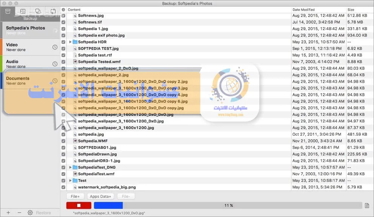
Task: Click the Apps Data+ button
Action: click(x=100, y=197)
